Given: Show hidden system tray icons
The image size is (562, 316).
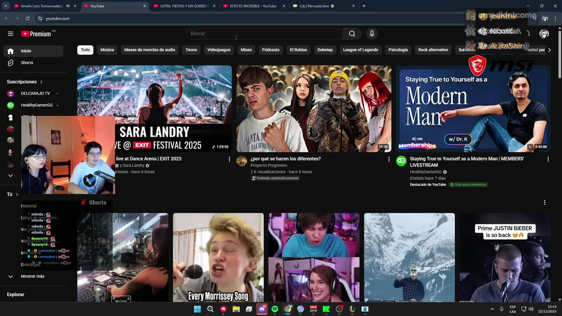Looking at the screenshot, I should pyautogui.click(x=492, y=309).
